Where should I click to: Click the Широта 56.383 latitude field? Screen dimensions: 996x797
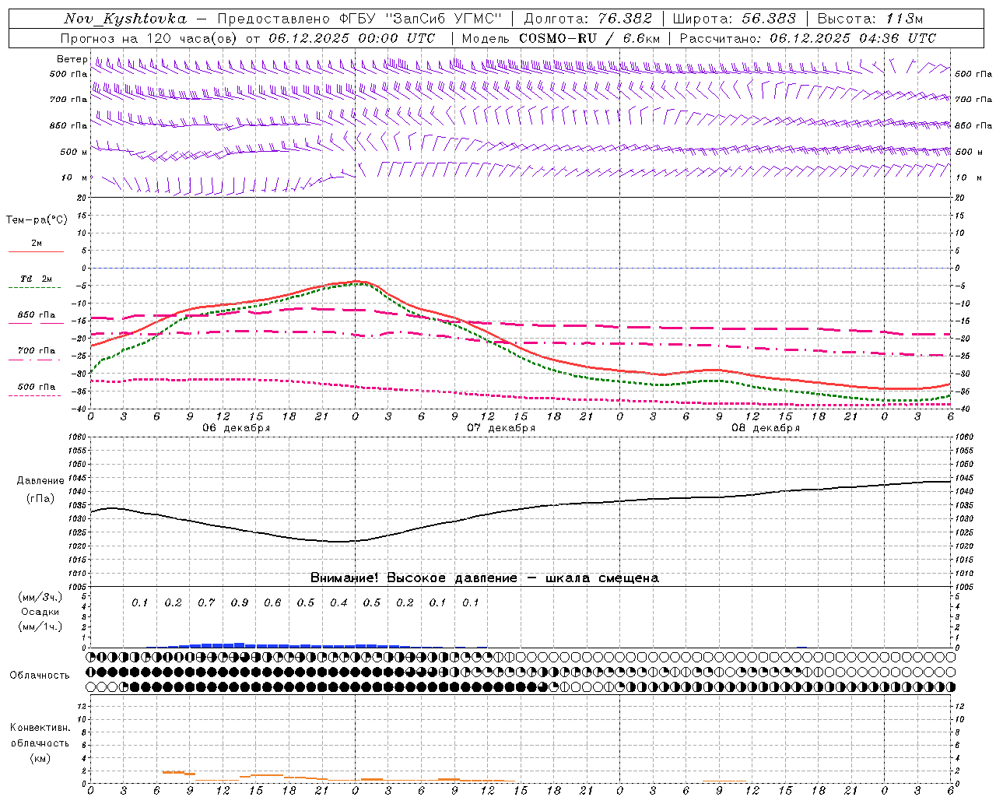pos(734,19)
